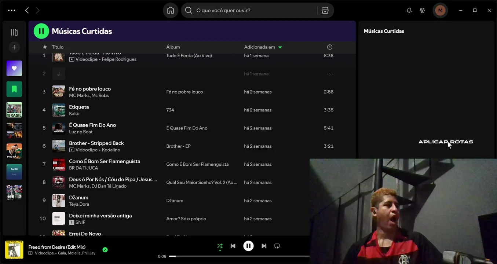Viewport: 497px width, 264px height.
Task: Open artist link Felipe Rodrigues
Action: tap(119, 59)
